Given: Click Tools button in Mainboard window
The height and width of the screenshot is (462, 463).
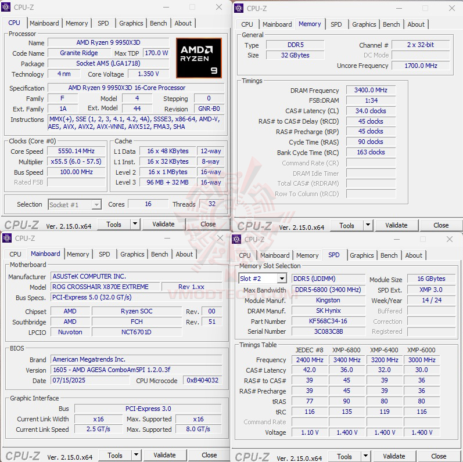Looking at the screenshot, I should [x=115, y=455].
